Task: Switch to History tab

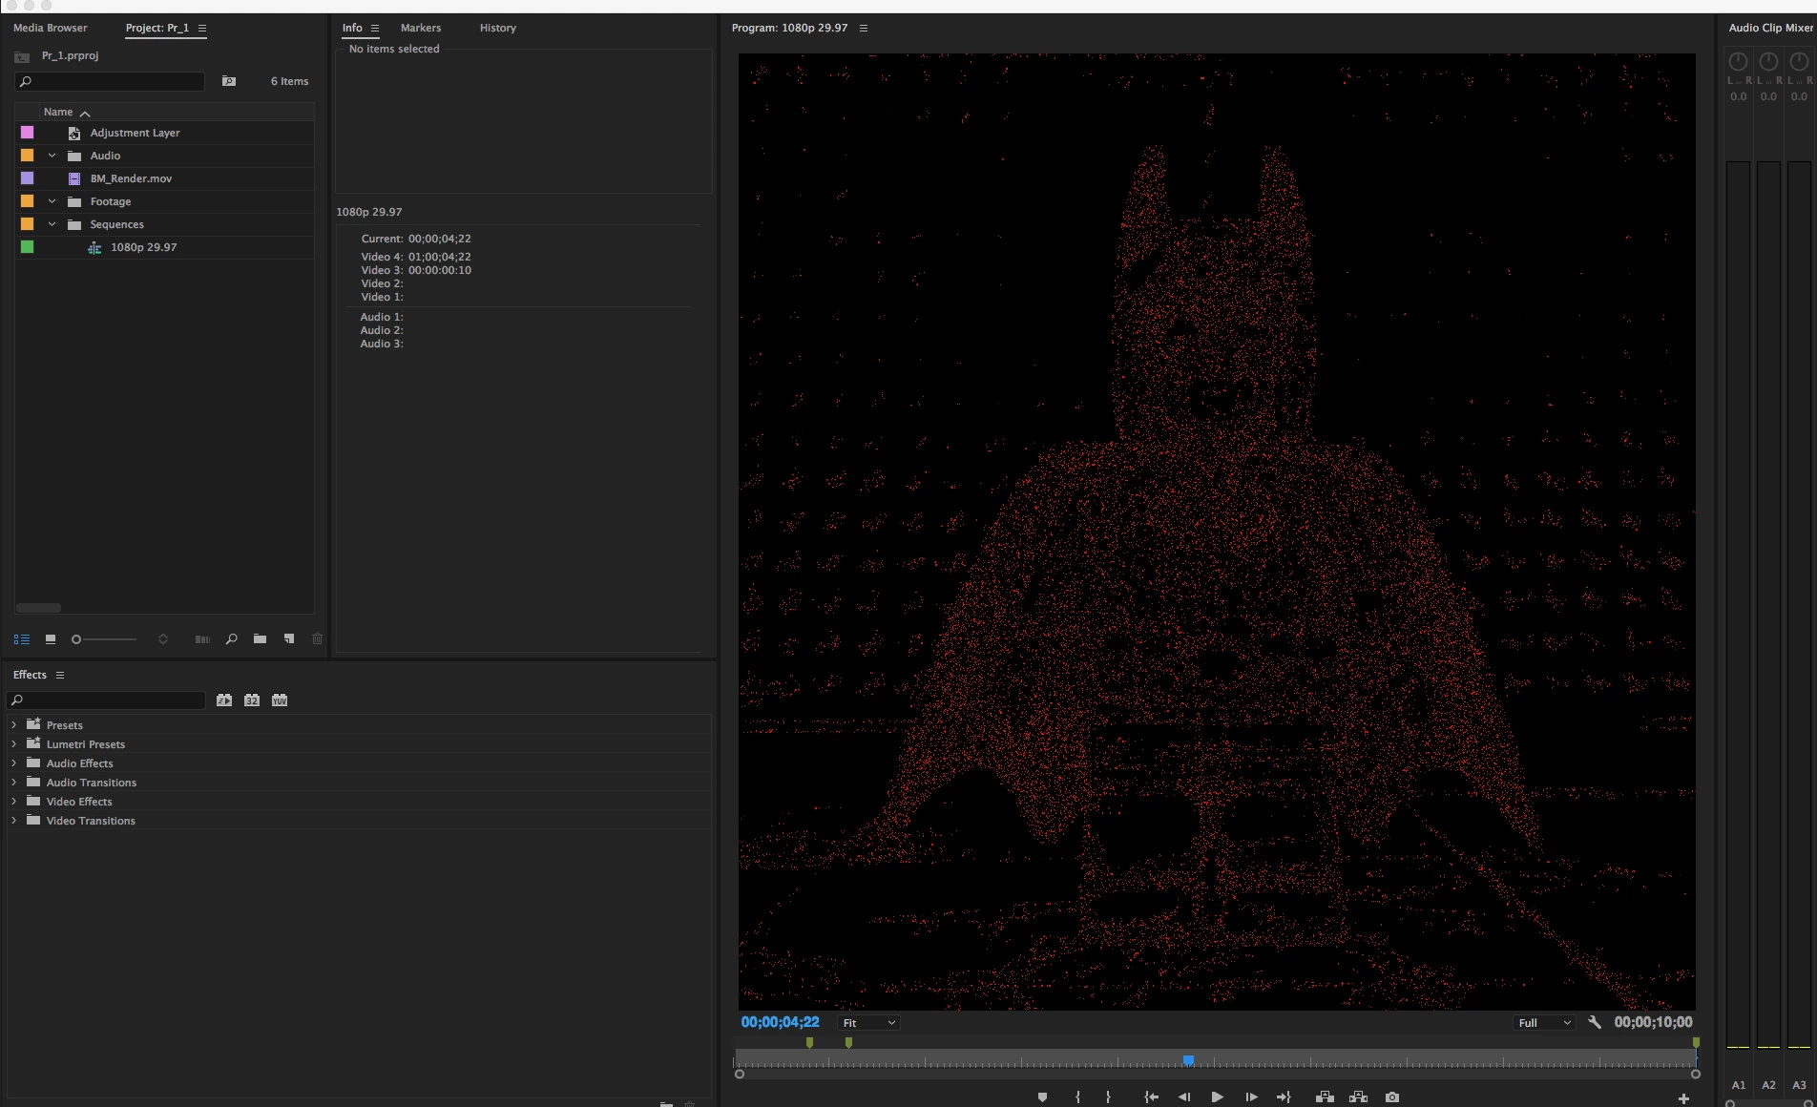Action: coord(498,28)
